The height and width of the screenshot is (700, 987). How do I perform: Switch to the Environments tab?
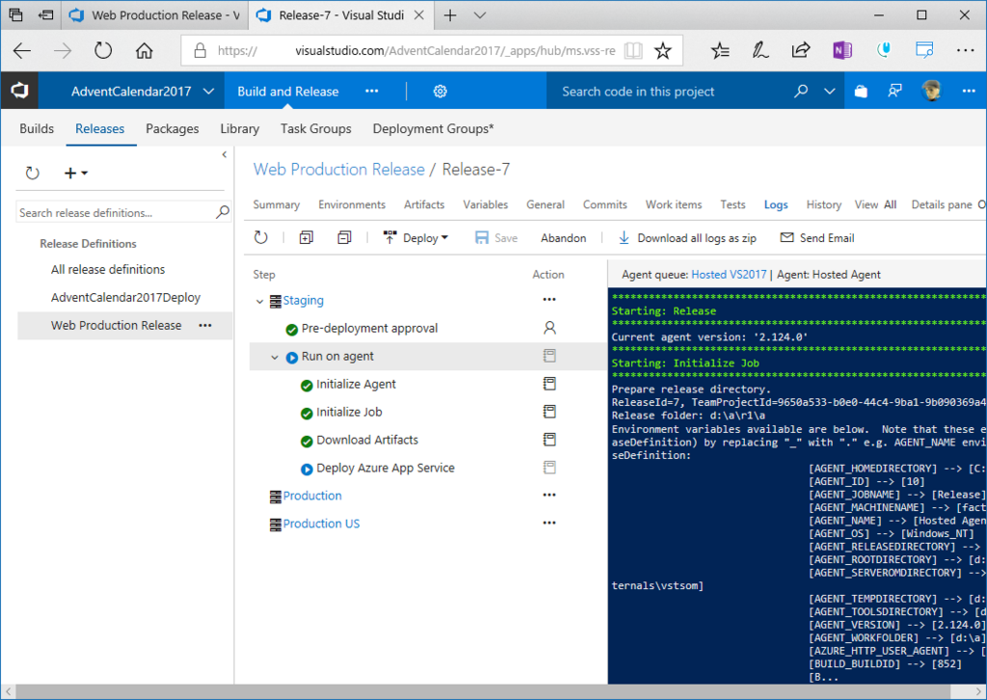click(352, 204)
